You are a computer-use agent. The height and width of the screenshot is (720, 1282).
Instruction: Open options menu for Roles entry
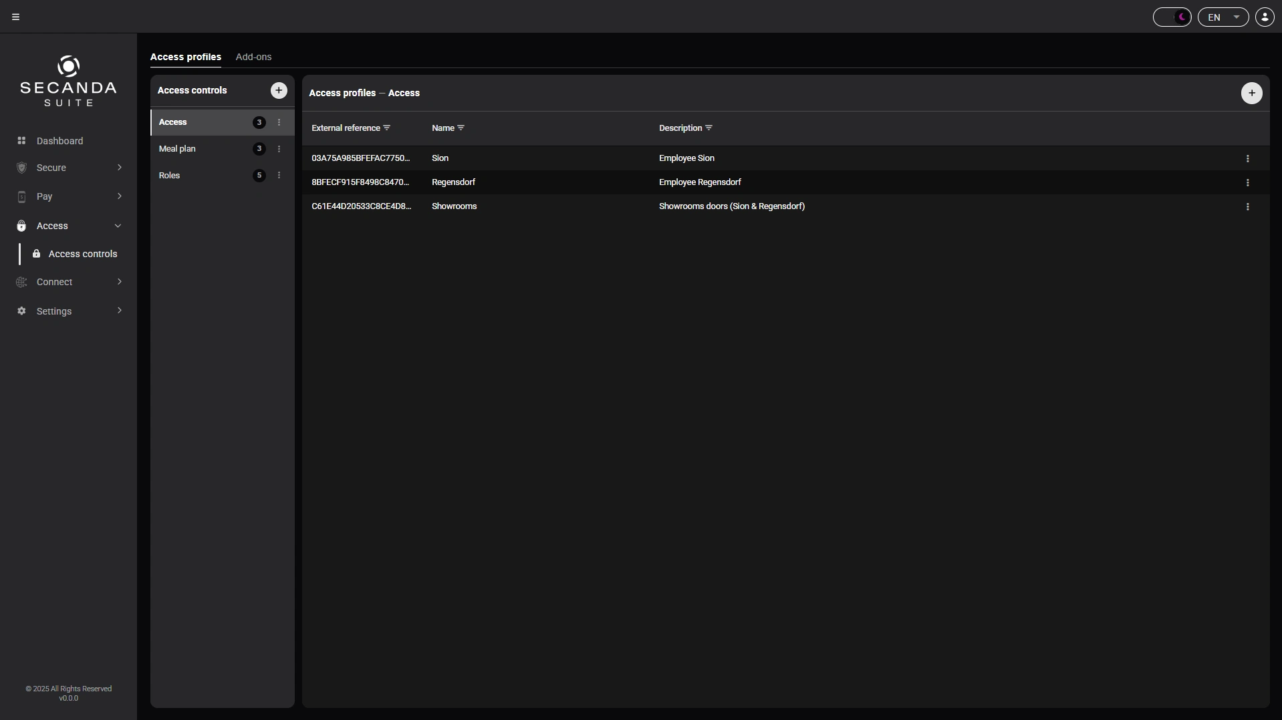point(279,176)
